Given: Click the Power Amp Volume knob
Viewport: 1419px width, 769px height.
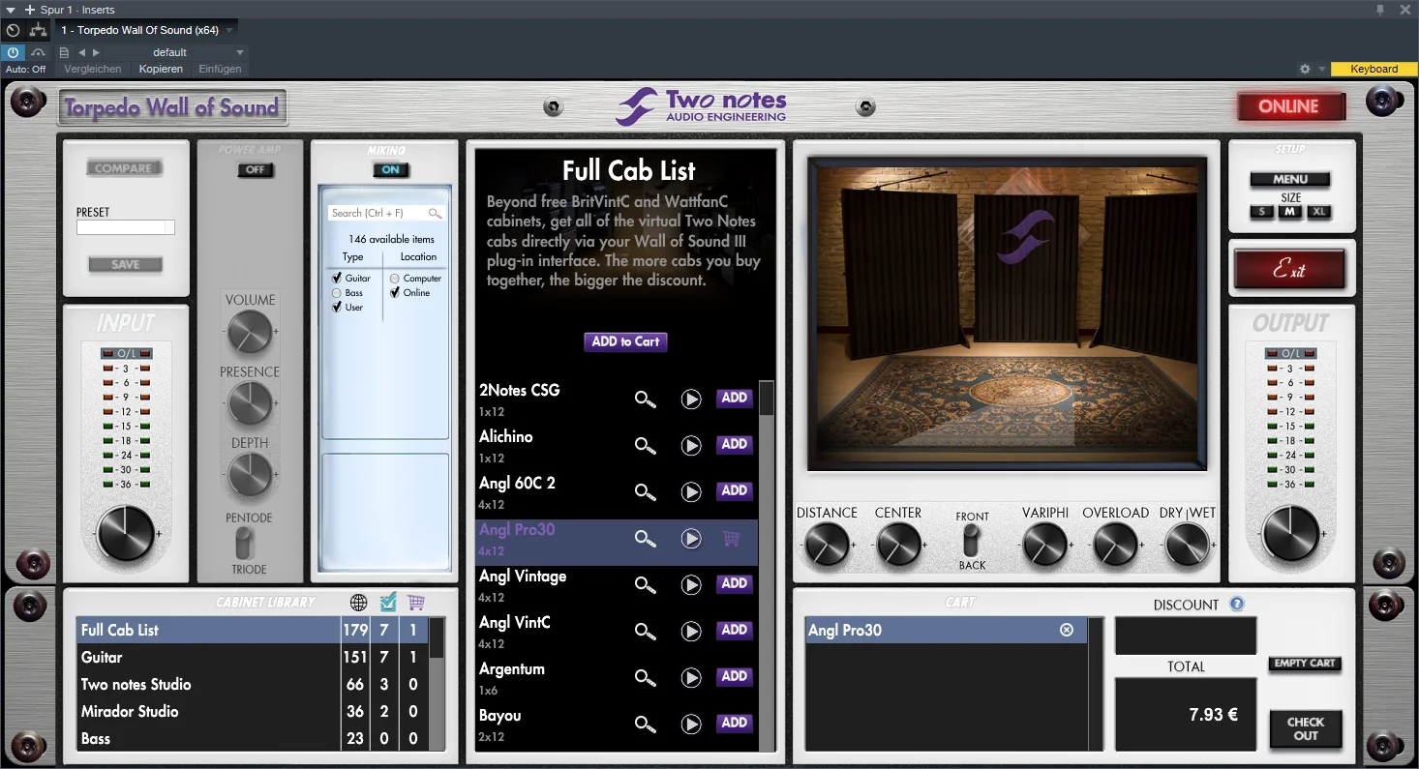Looking at the screenshot, I should [x=250, y=332].
